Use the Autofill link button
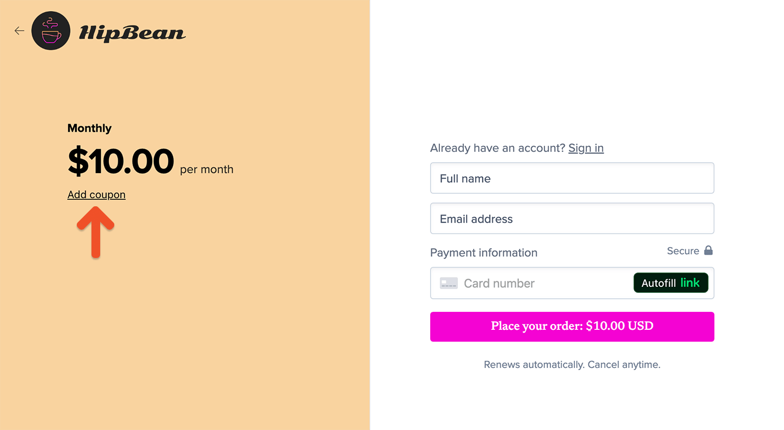784x430 pixels. point(671,282)
